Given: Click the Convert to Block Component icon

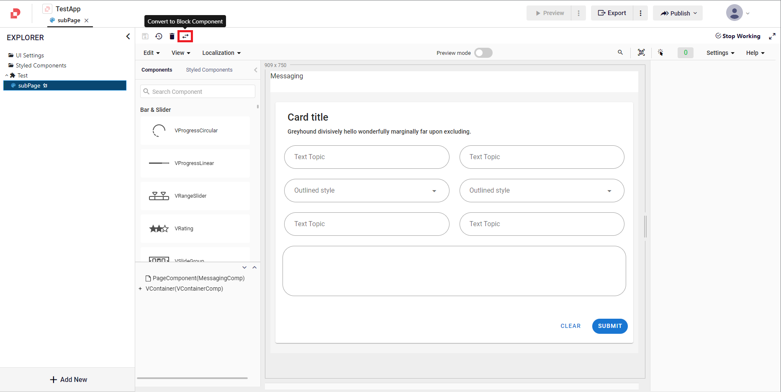Looking at the screenshot, I should (x=185, y=36).
